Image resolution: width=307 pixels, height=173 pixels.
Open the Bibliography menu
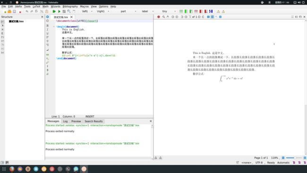click(x=70, y=7)
